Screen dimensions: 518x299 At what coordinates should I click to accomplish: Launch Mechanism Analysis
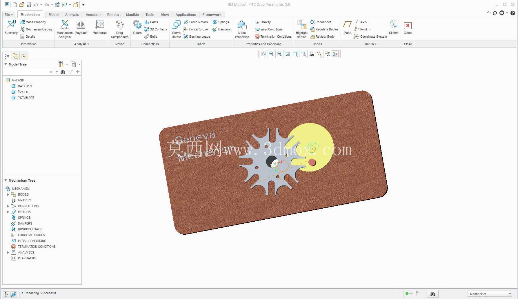pos(64,29)
